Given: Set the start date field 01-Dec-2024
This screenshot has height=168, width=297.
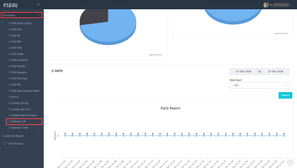Looking at the screenshot, I should coord(244,72).
